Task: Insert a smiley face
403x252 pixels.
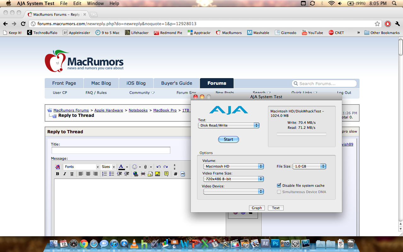Action: (x=134, y=167)
